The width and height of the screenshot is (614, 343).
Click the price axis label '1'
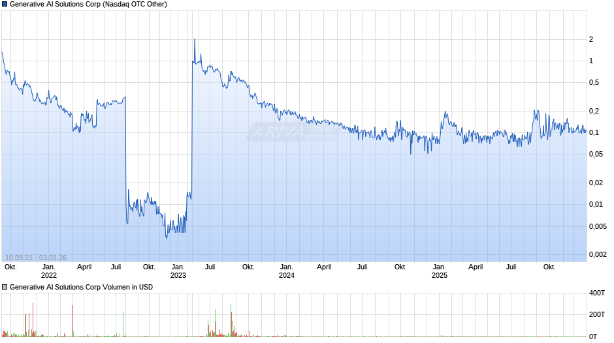pyautogui.click(x=591, y=61)
